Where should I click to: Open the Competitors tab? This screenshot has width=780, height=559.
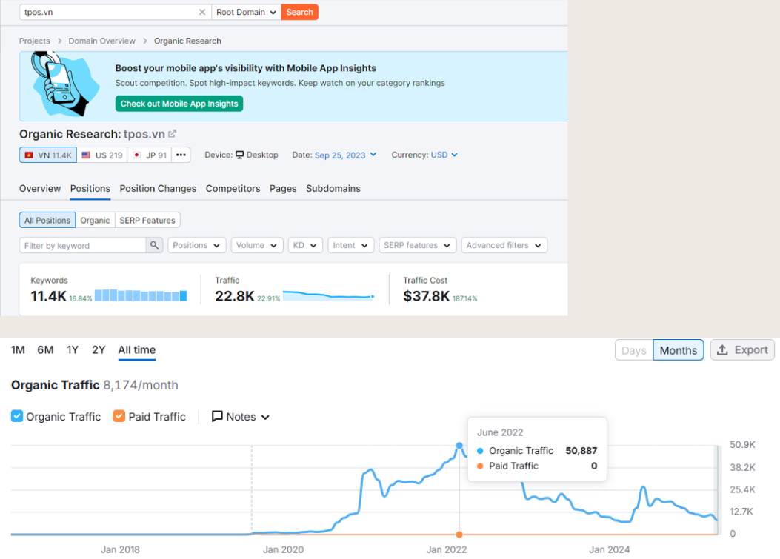tap(233, 189)
